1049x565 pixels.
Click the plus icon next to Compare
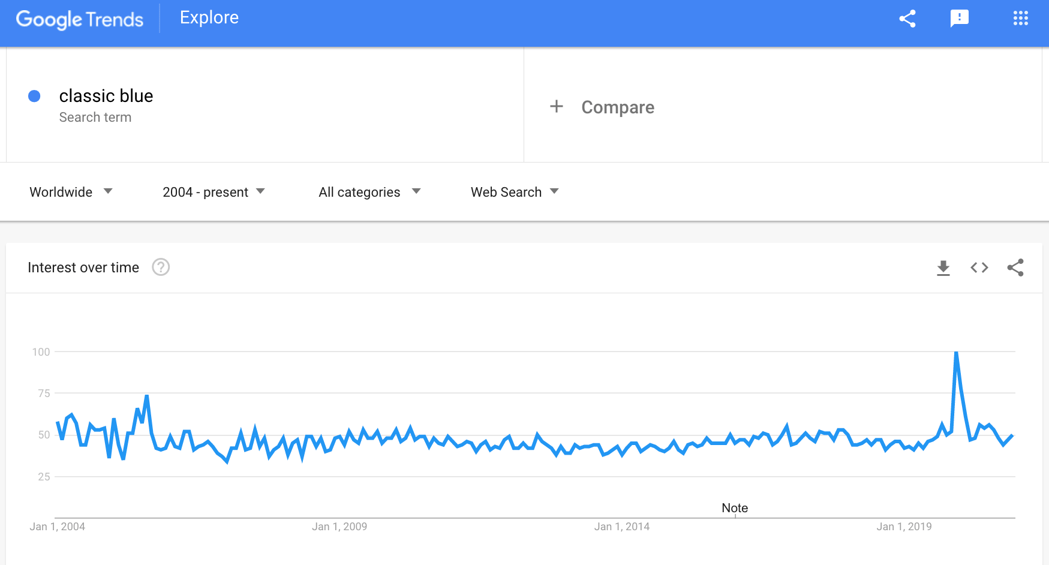[x=557, y=107]
